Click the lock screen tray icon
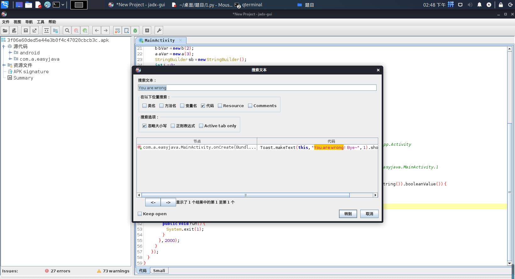The image size is (515, 279). [x=501, y=5]
